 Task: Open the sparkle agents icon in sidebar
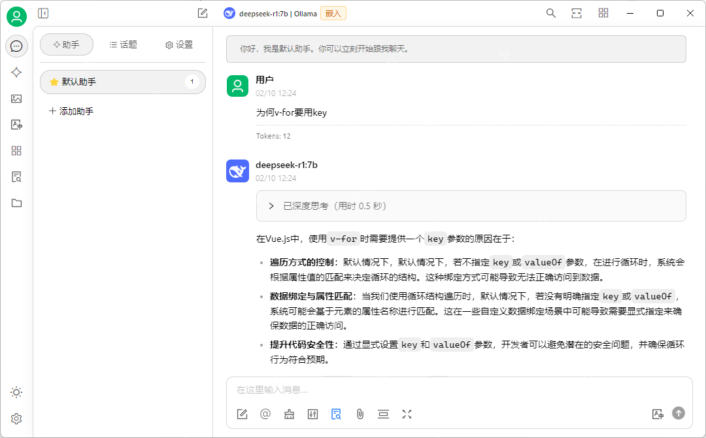[x=16, y=73]
